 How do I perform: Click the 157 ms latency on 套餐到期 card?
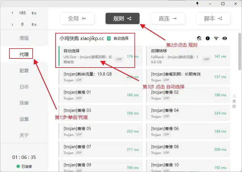point(220,77)
